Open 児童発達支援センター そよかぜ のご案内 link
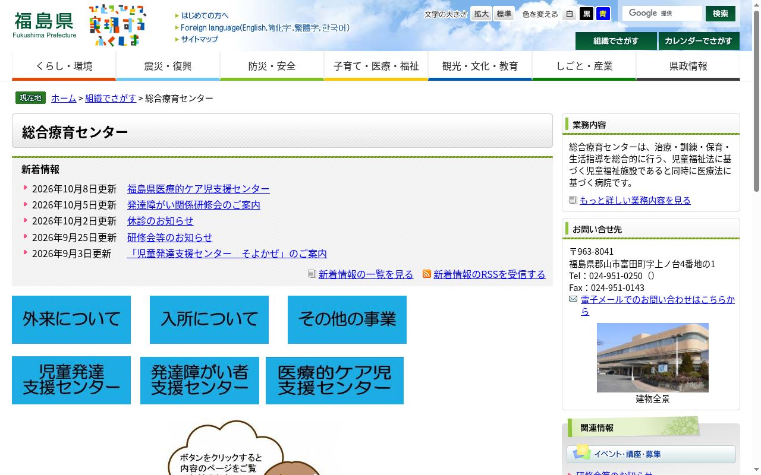The image size is (761, 475). [x=227, y=254]
